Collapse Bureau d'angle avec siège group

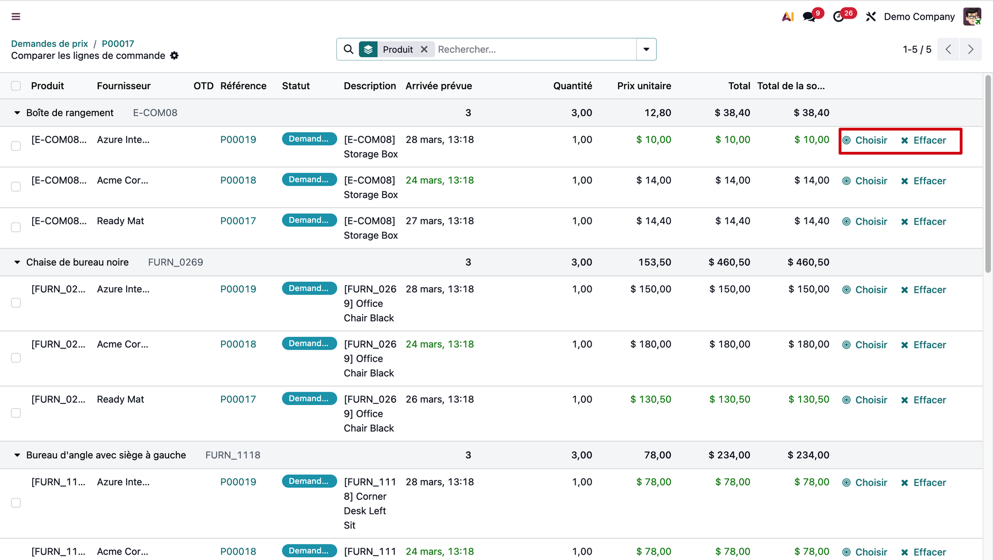click(17, 455)
